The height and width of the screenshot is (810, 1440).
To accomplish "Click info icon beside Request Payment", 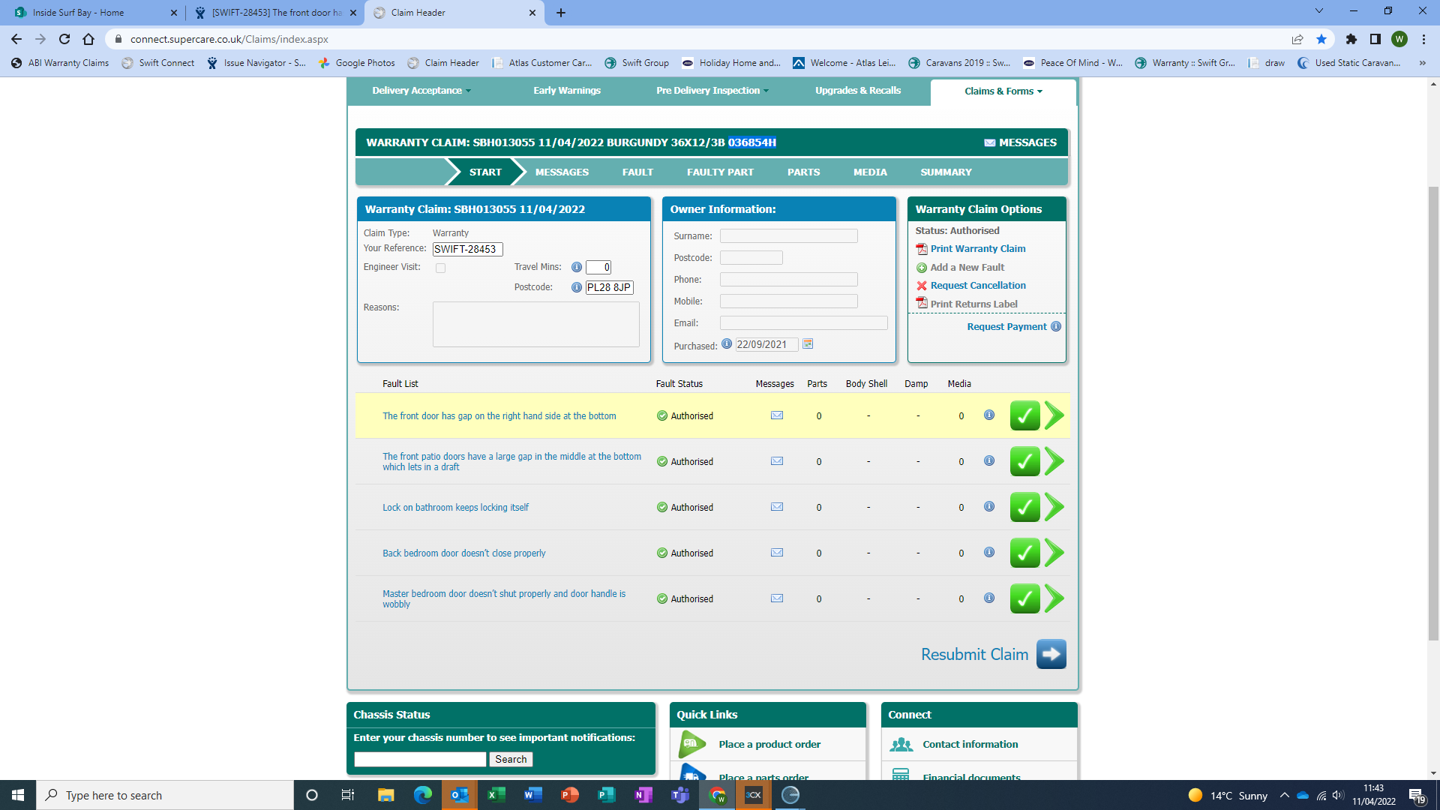I will click(1056, 326).
